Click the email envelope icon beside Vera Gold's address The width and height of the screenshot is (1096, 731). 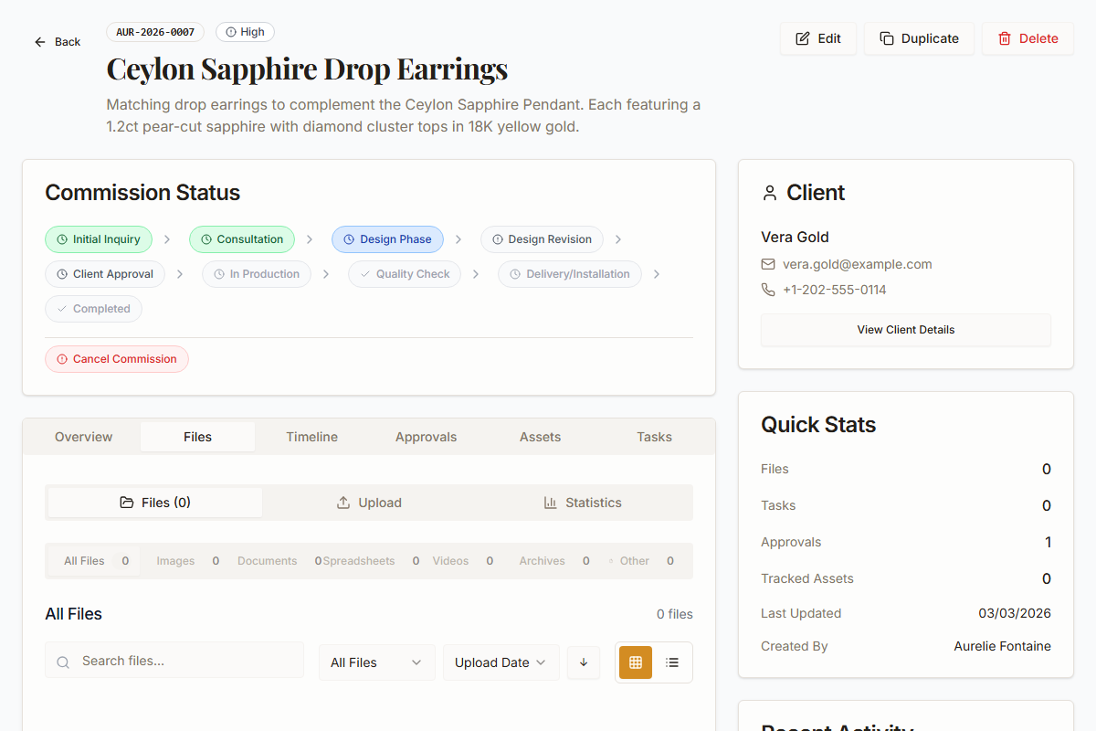click(x=768, y=264)
